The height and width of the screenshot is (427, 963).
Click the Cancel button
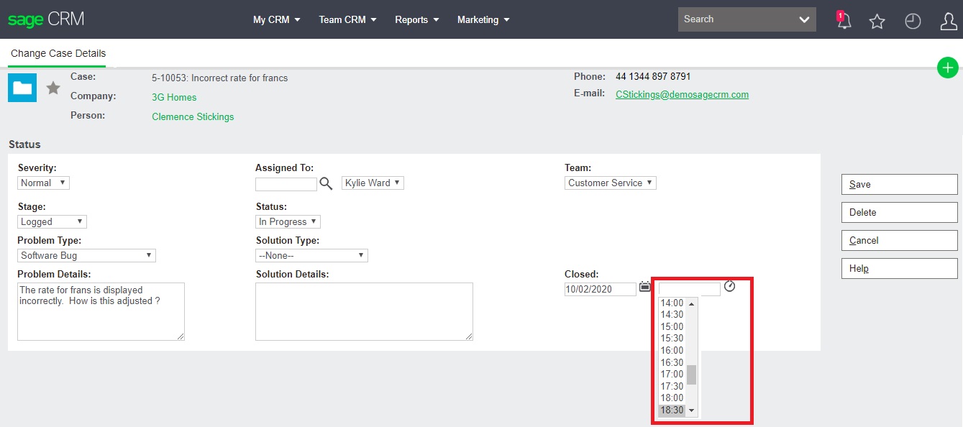(x=899, y=240)
